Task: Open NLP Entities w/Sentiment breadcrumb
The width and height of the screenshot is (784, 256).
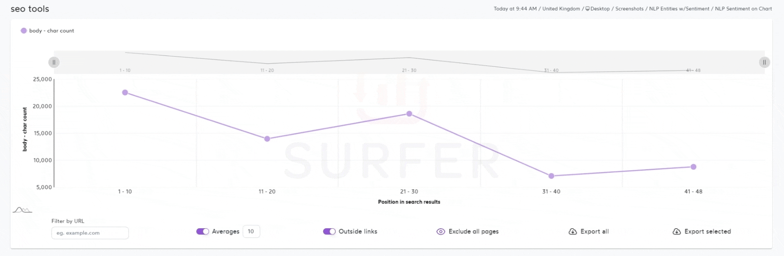Action: coord(679,9)
